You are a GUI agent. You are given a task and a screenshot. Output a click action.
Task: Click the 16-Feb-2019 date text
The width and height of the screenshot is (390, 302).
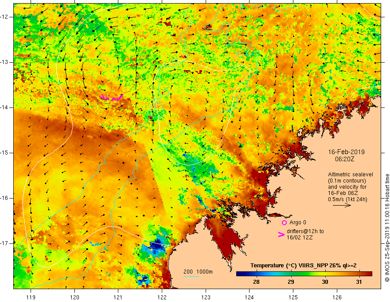tap(347, 152)
